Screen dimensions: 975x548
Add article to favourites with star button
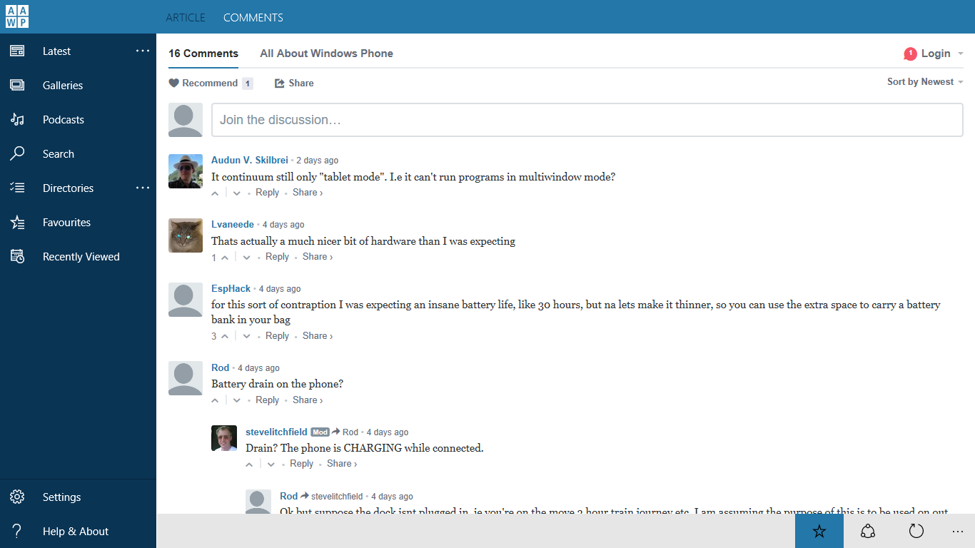click(819, 531)
